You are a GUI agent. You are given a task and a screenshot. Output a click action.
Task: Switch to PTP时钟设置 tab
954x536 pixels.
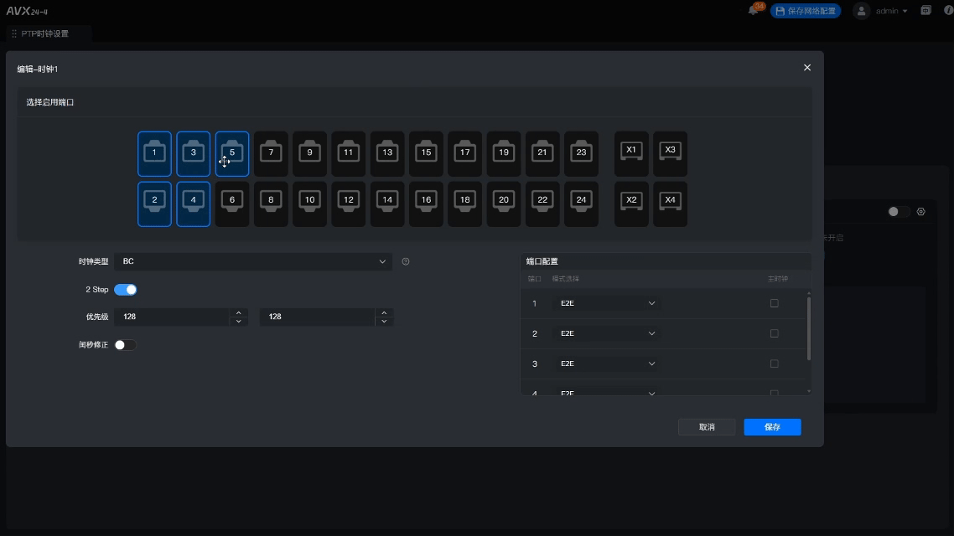point(50,33)
